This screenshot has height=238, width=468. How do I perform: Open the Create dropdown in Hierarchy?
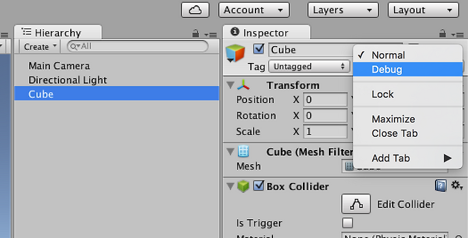click(40, 47)
